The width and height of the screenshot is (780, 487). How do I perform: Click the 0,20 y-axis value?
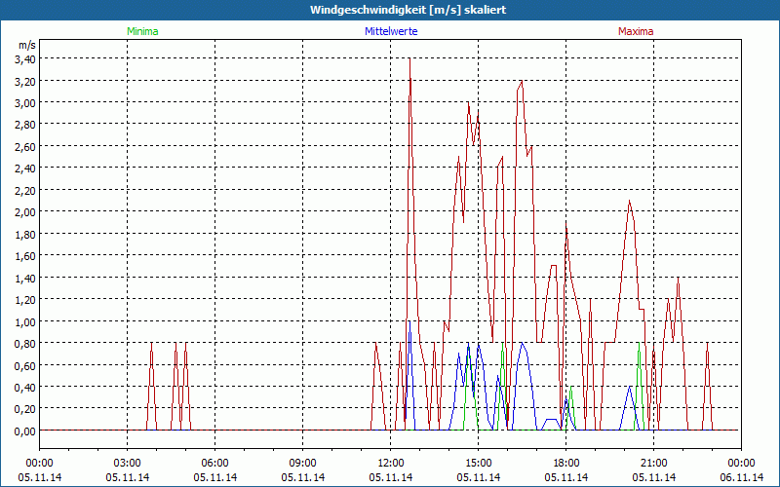(25, 409)
